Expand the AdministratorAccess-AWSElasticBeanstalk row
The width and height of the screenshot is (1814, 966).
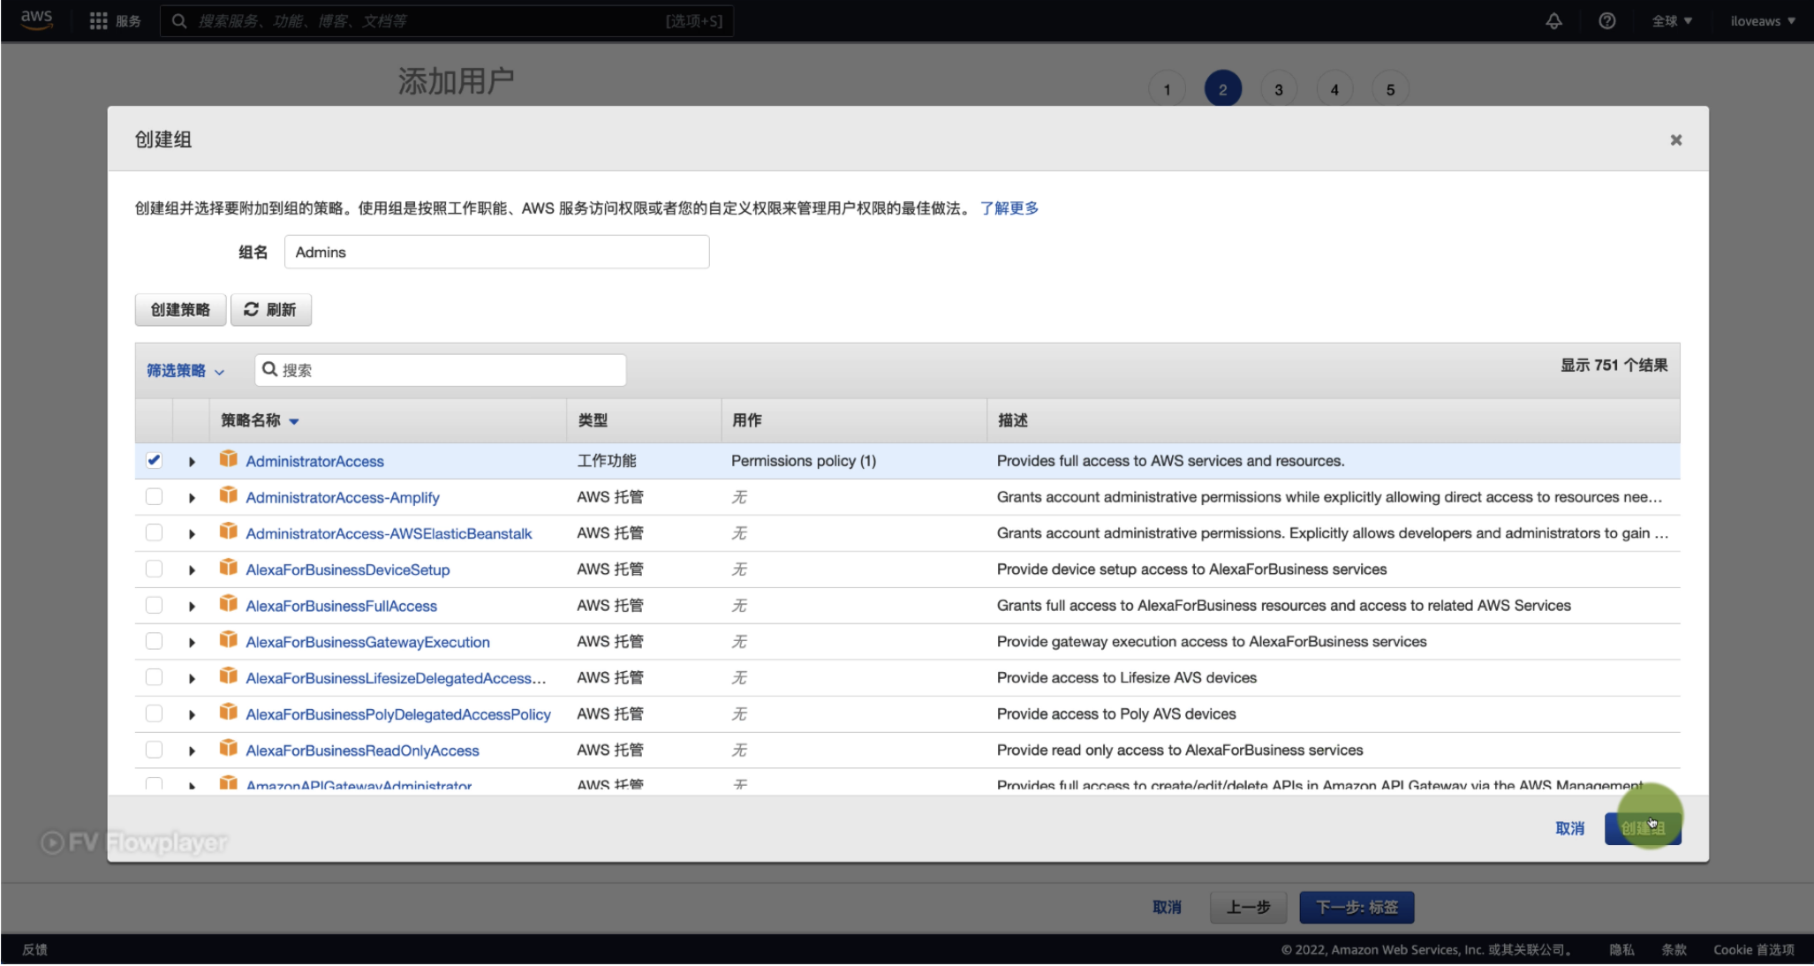[192, 534]
